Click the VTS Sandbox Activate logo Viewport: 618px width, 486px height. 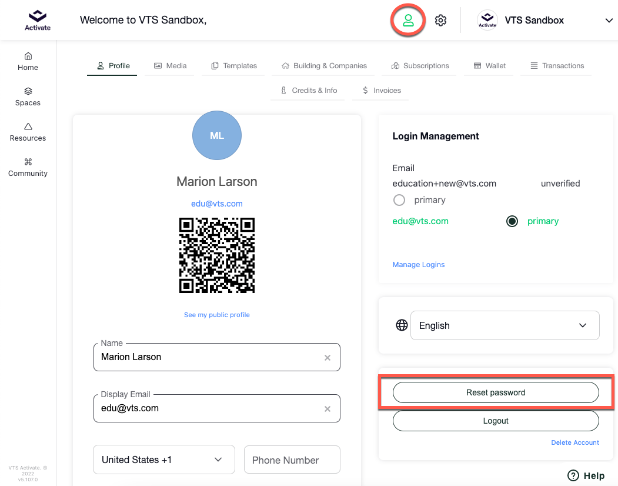click(487, 20)
